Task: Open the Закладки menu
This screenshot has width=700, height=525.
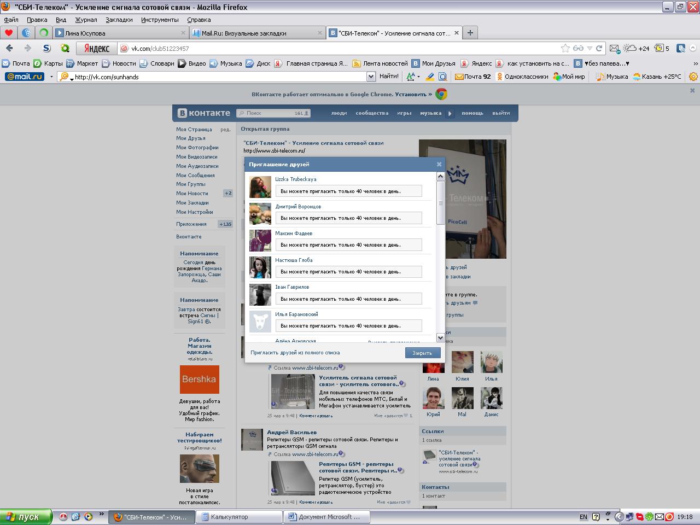Action: click(119, 20)
